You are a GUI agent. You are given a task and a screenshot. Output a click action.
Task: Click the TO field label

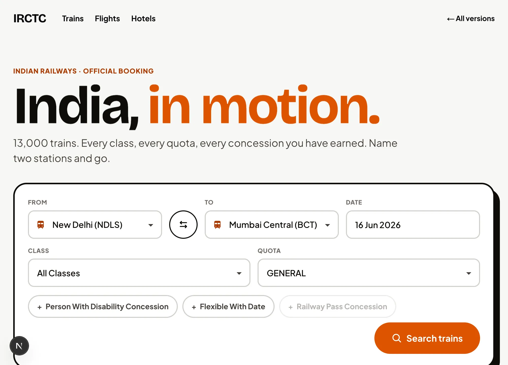coord(209,202)
